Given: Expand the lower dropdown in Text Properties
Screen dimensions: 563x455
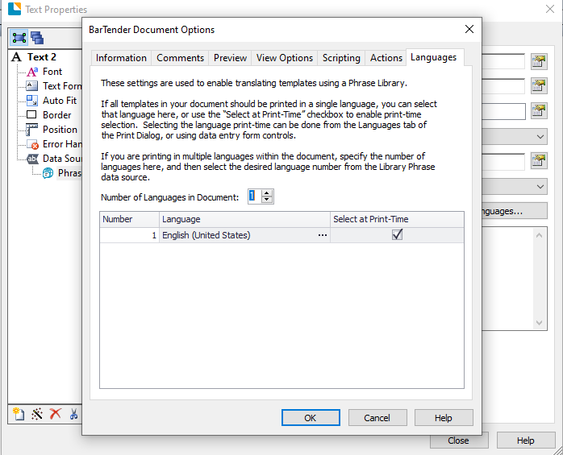Looking at the screenshot, I should [x=540, y=187].
